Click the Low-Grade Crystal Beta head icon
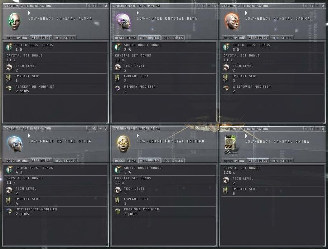 pyautogui.click(x=123, y=21)
